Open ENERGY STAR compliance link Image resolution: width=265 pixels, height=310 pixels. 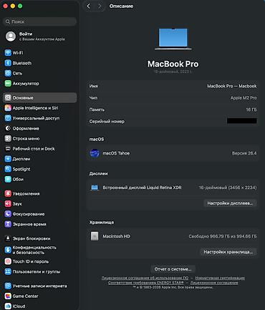(x=146, y=283)
